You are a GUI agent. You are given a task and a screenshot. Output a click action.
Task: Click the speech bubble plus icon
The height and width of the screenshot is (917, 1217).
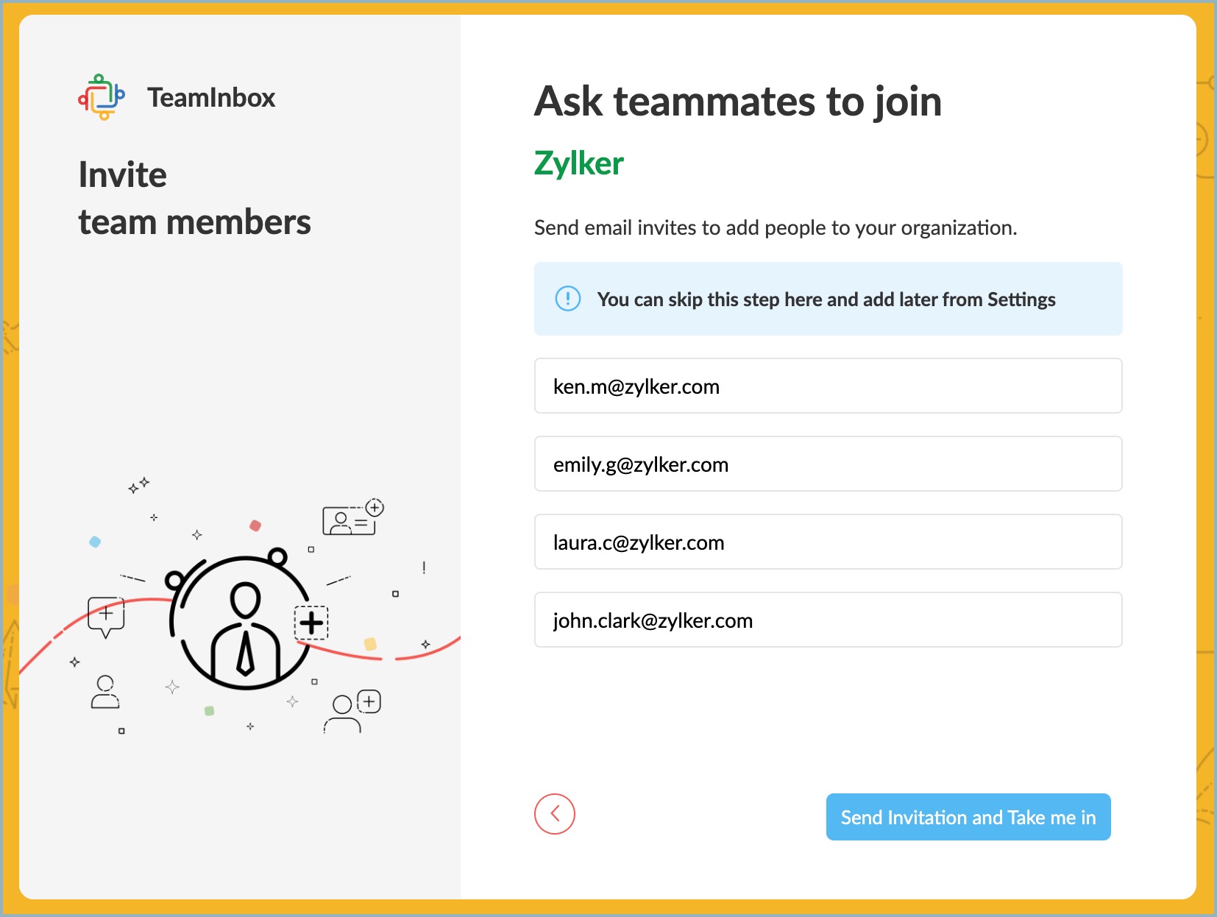(x=106, y=615)
